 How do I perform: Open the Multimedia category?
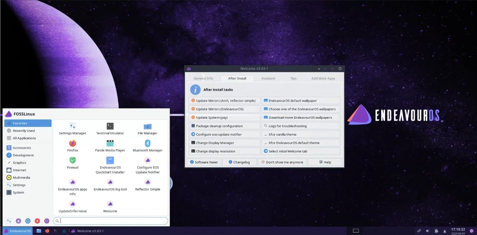click(28, 177)
